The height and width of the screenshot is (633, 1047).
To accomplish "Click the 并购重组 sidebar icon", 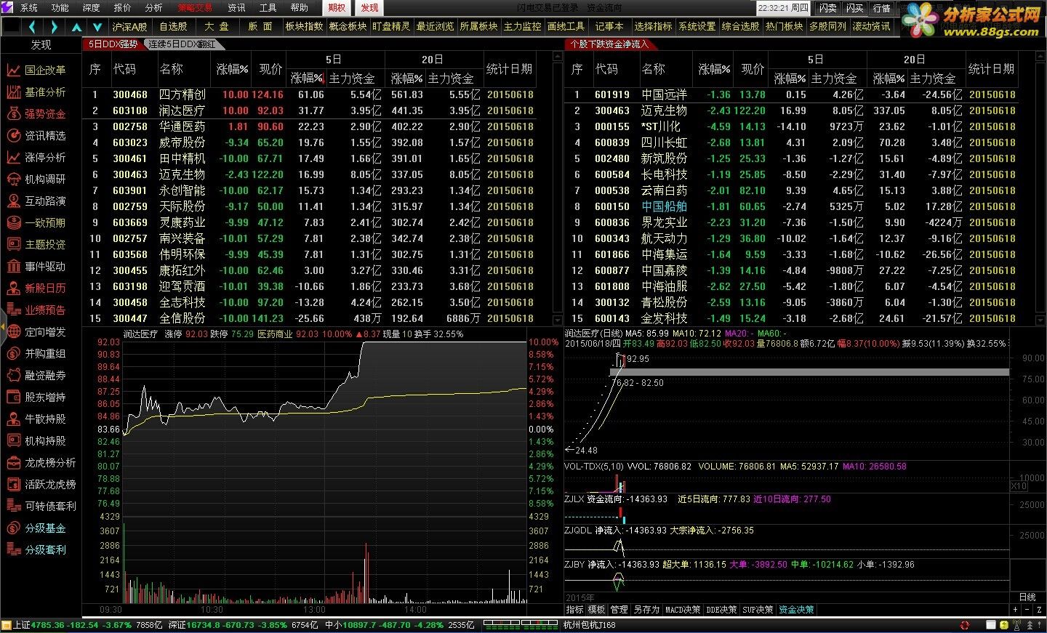I will point(13,354).
